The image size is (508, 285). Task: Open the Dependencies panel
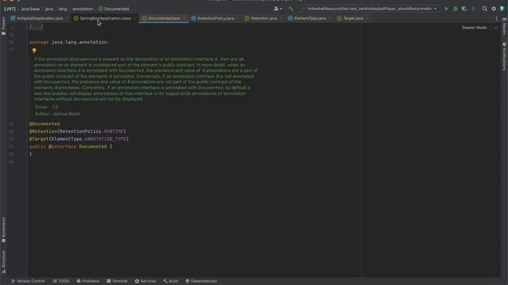pyautogui.click(x=201, y=281)
